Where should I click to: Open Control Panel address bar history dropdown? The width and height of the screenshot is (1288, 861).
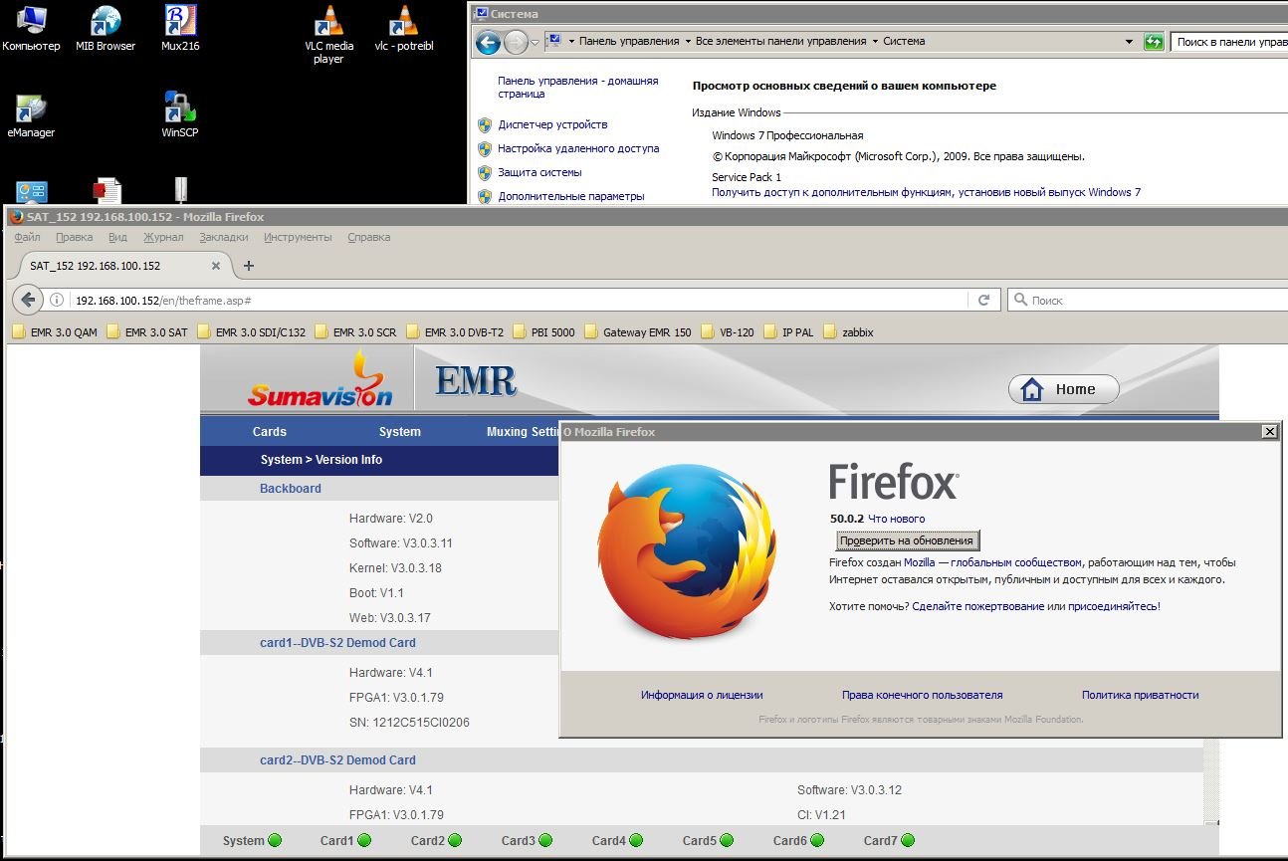click(1129, 42)
